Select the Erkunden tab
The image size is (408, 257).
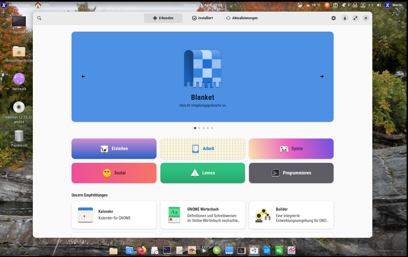(x=163, y=18)
